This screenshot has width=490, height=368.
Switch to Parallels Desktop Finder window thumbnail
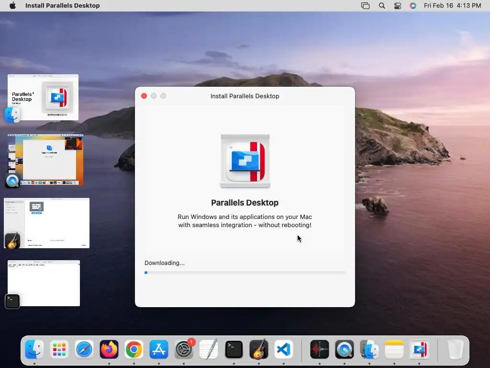[x=43, y=97]
